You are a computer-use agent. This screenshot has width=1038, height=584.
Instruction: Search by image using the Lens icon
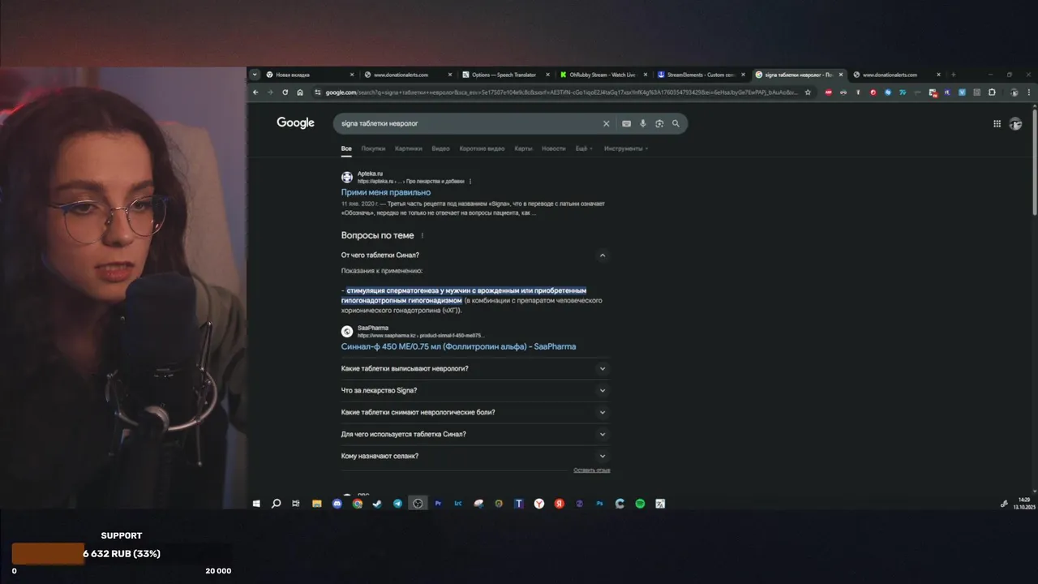[659, 124]
